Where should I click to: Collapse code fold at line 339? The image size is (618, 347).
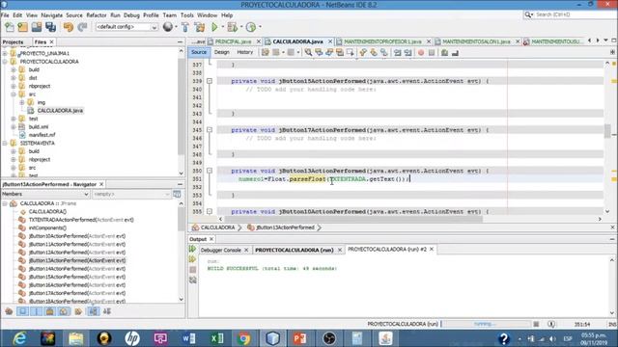(210, 81)
